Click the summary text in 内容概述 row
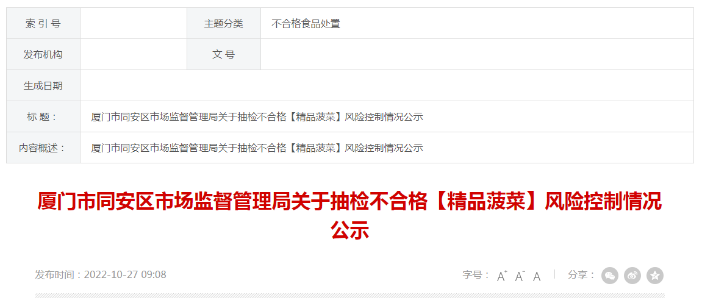702x303 pixels. pos(257,148)
